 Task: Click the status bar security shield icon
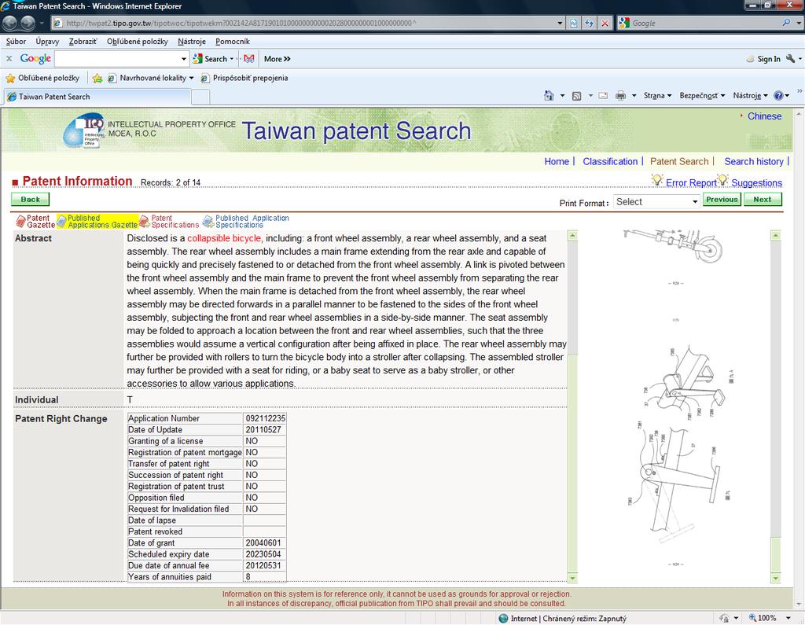click(724, 619)
